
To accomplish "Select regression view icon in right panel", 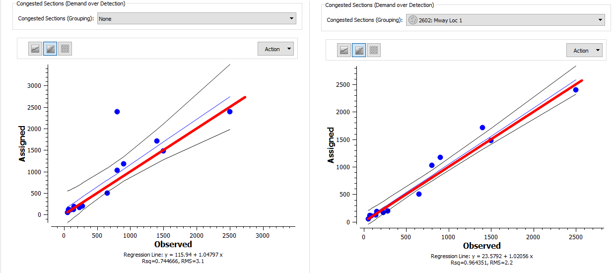I will click(359, 50).
